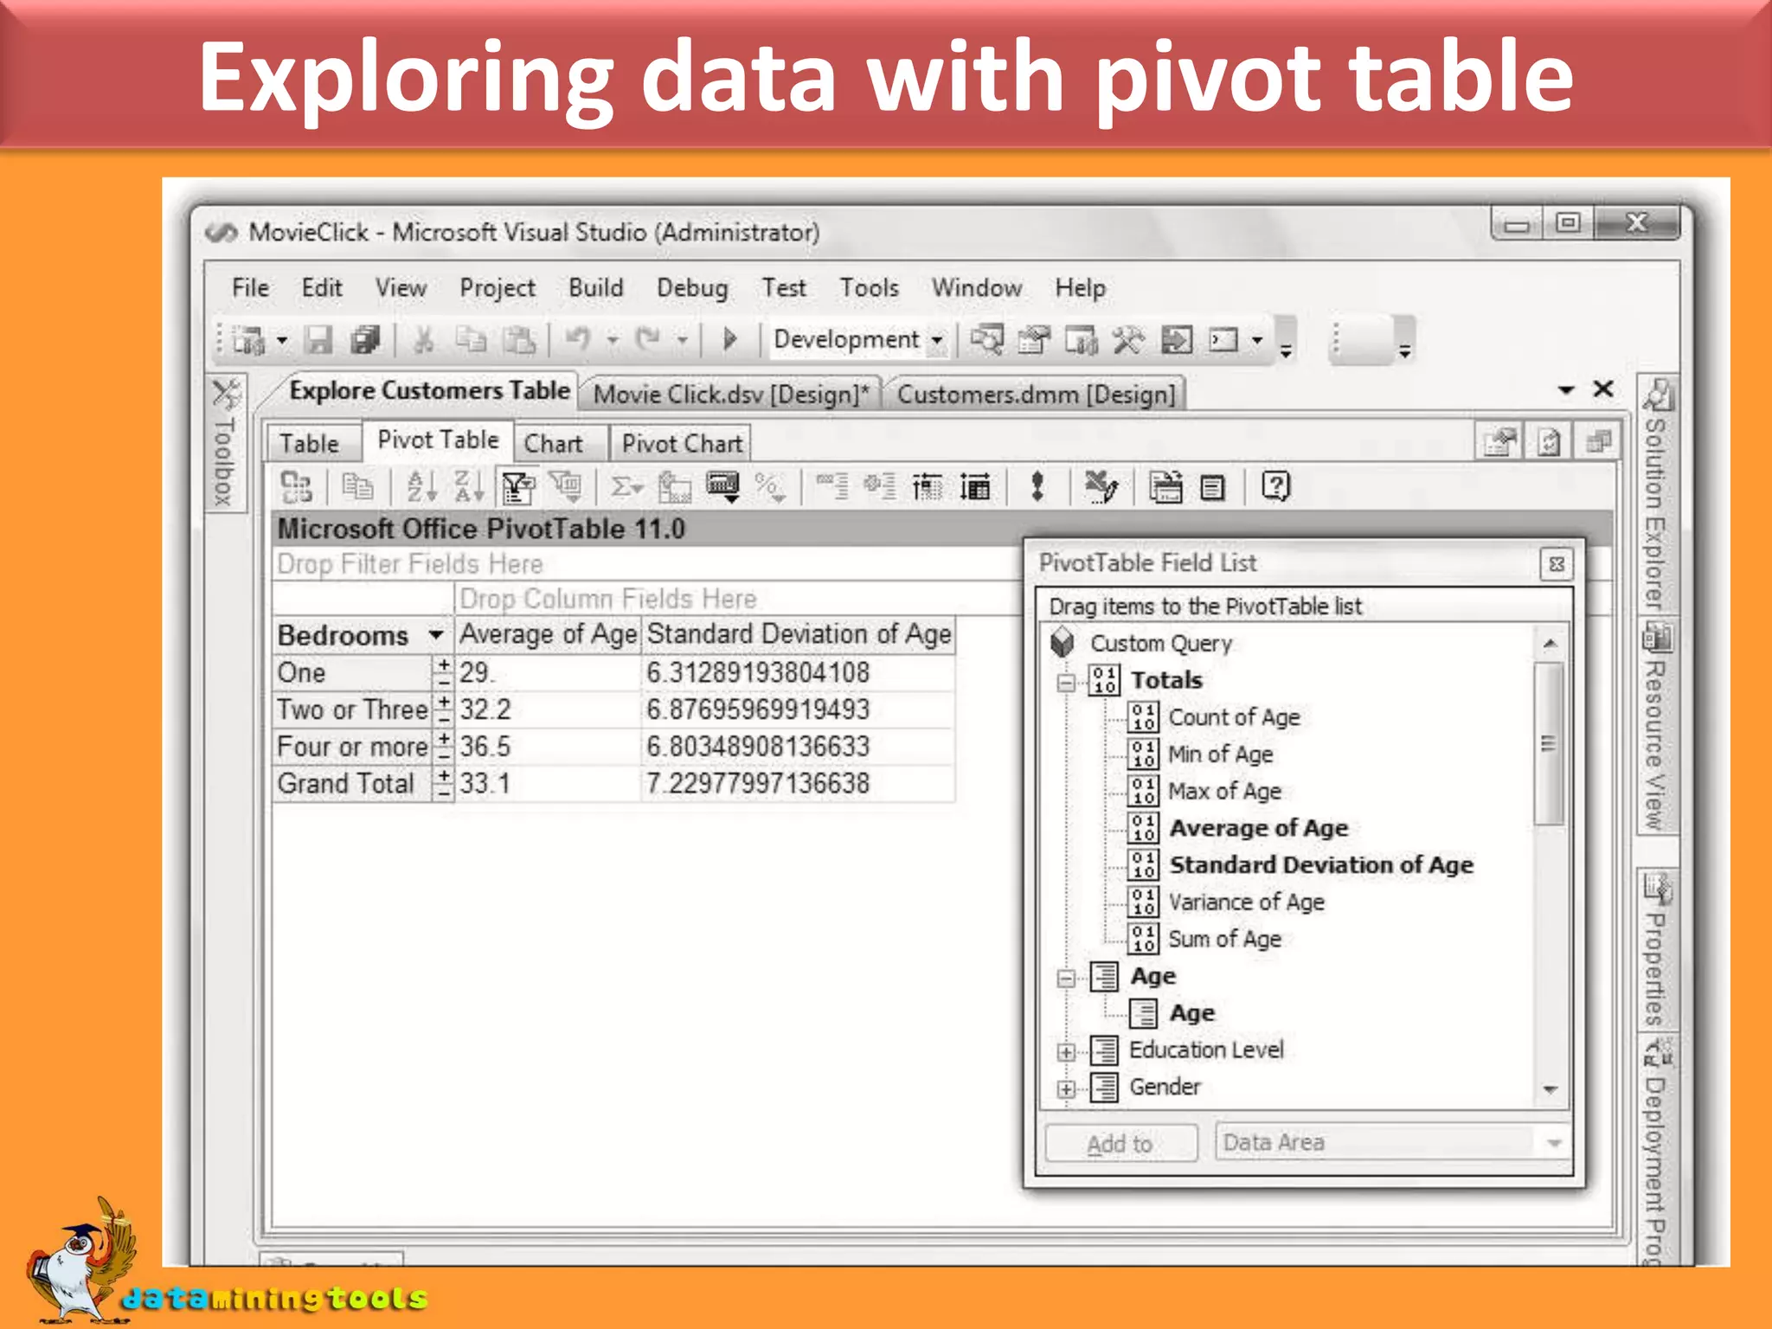Screen dimensions: 1772x1329
Task: Expand the Education Level field node
Action: pyautogui.click(x=1066, y=1052)
